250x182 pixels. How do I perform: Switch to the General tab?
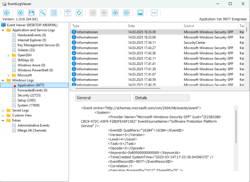point(102,98)
